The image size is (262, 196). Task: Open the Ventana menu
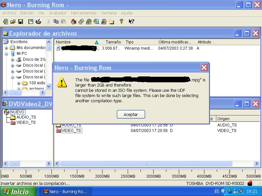[x=109, y=13]
